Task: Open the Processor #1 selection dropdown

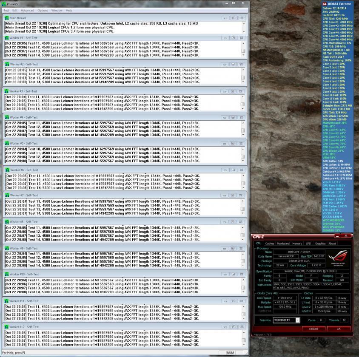Action: pyautogui.click(x=298, y=320)
